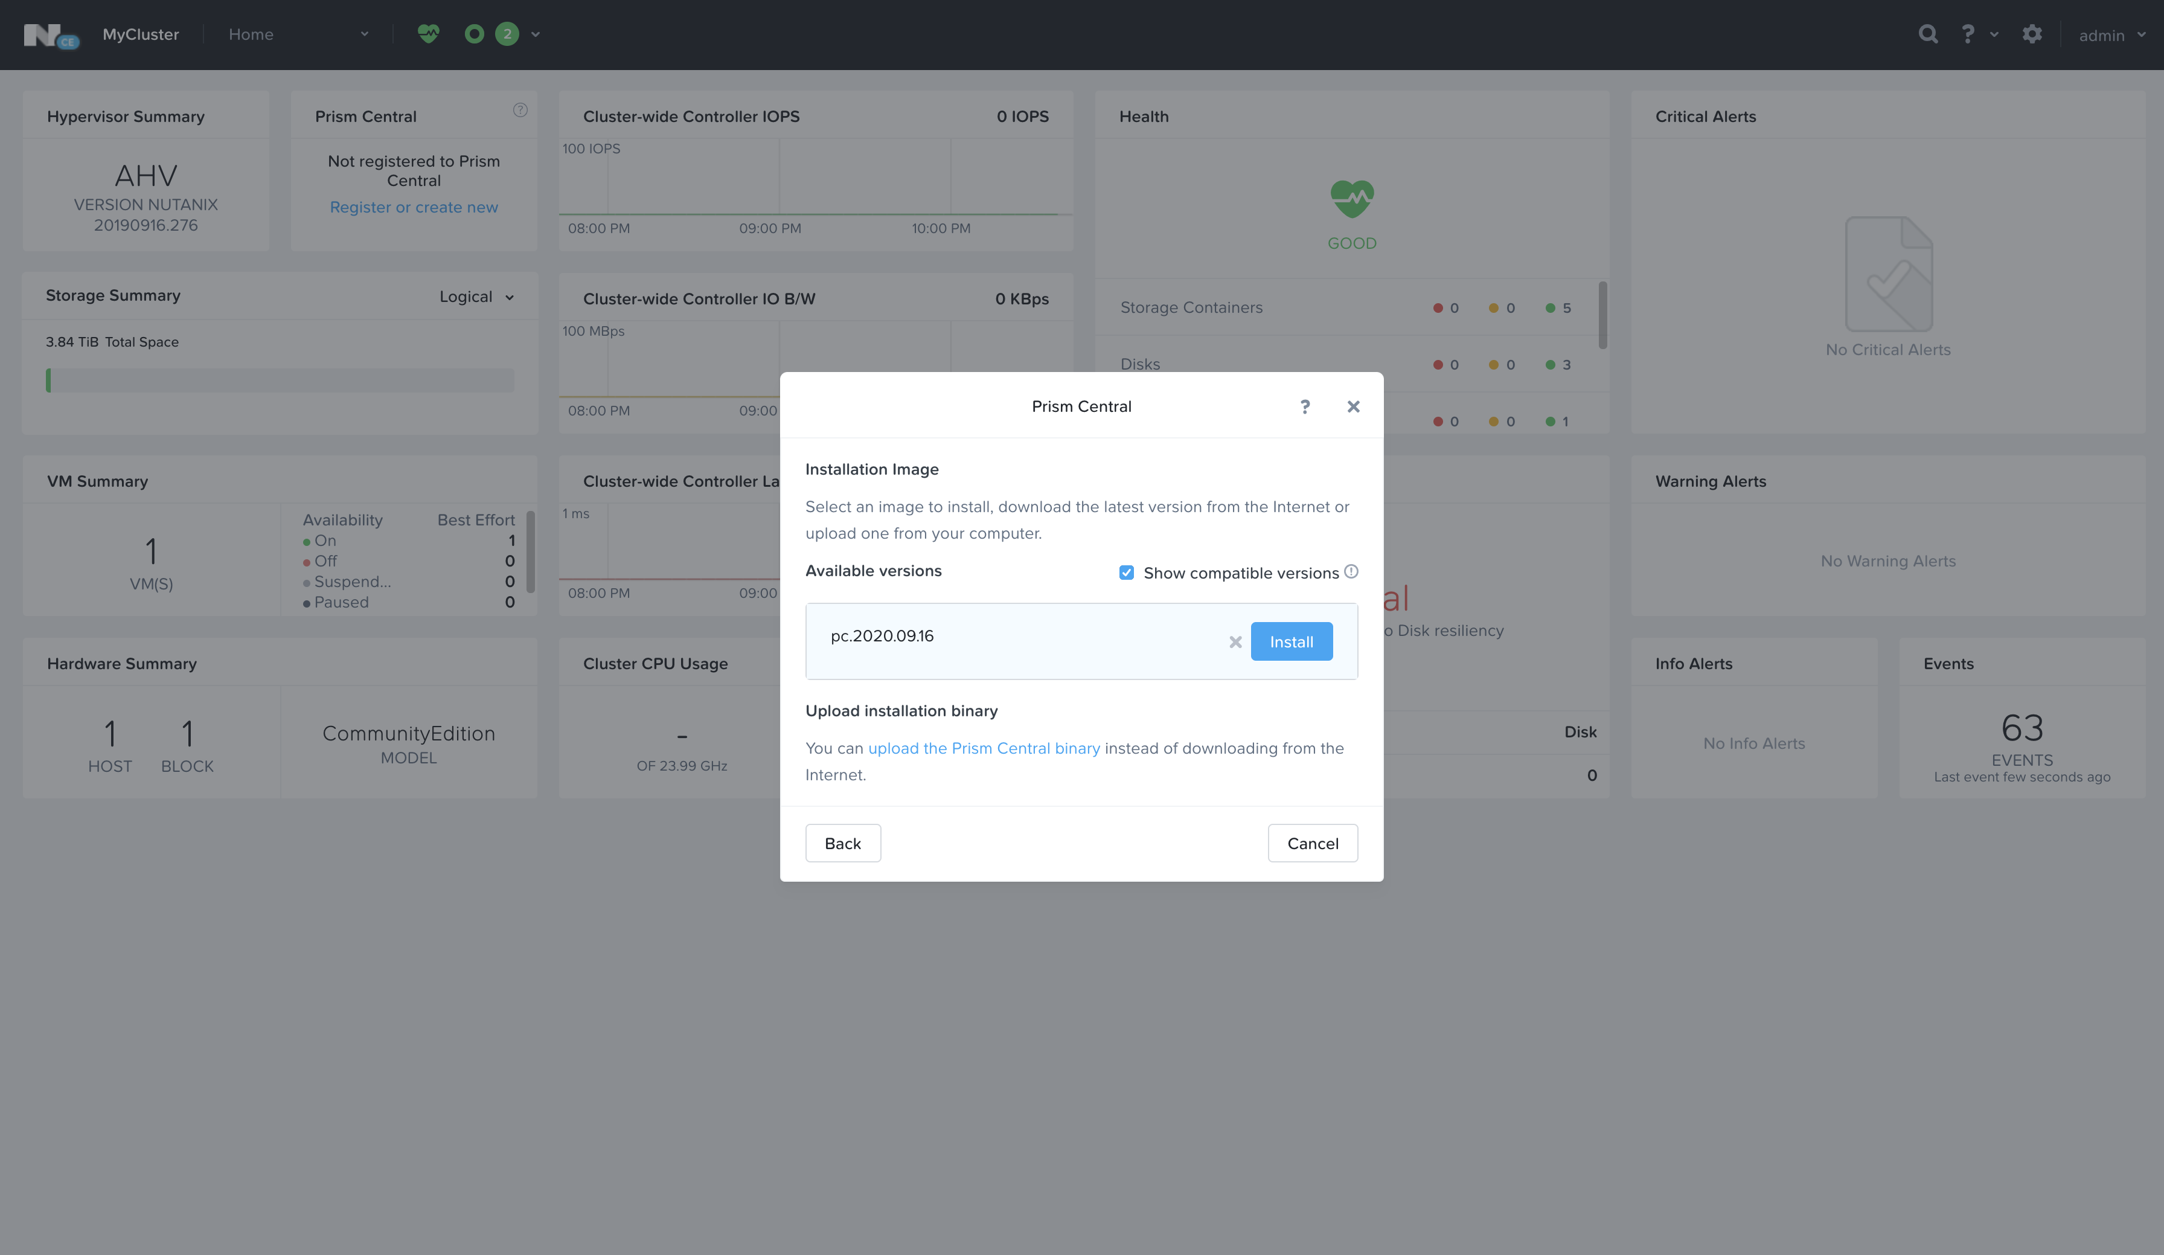The height and width of the screenshot is (1255, 2164).
Task: Click info icon beside Show compatible versions
Action: pyautogui.click(x=1351, y=572)
